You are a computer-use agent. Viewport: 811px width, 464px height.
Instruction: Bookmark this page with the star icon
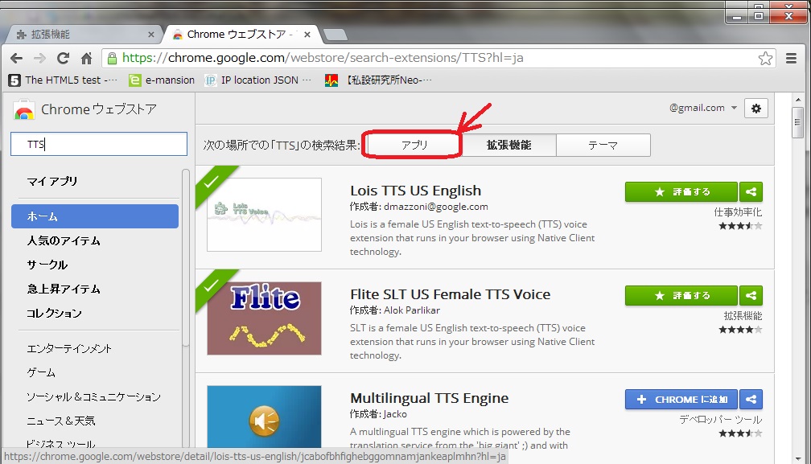click(765, 59)
